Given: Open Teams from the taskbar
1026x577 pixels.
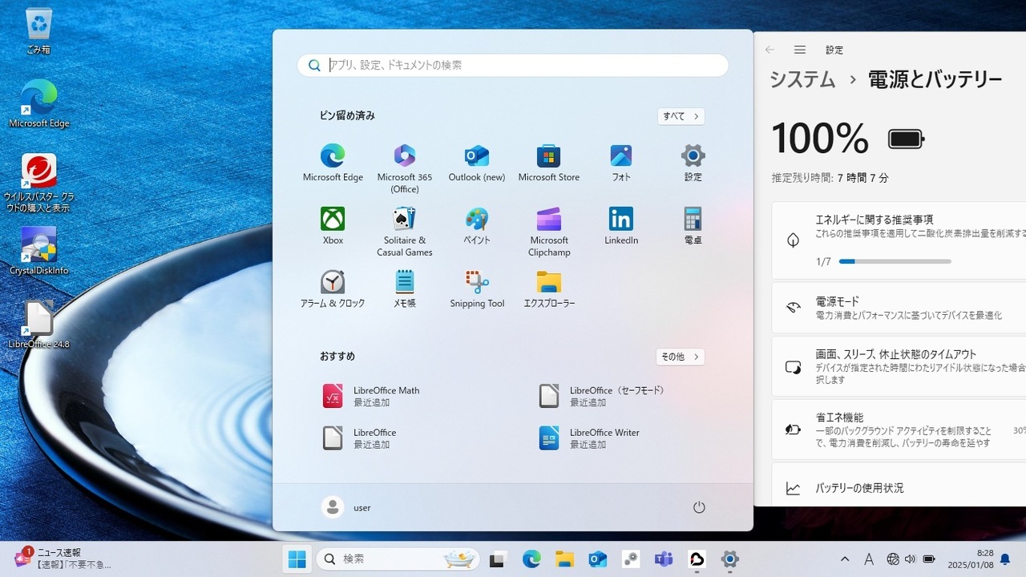Looking at the screenshot, I should (x=664, y=559).
